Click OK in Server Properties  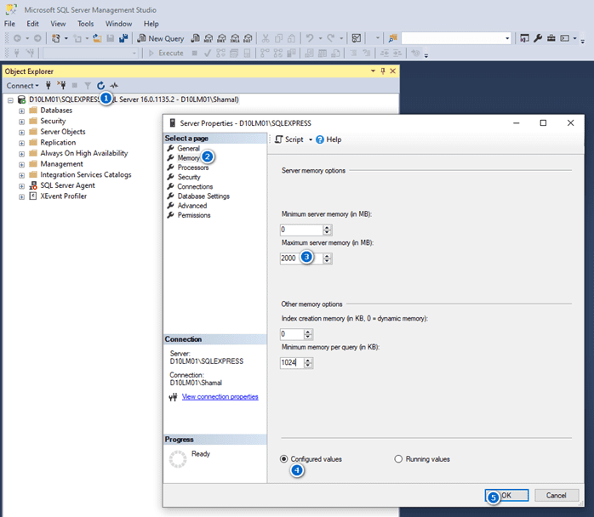(507, 496)
